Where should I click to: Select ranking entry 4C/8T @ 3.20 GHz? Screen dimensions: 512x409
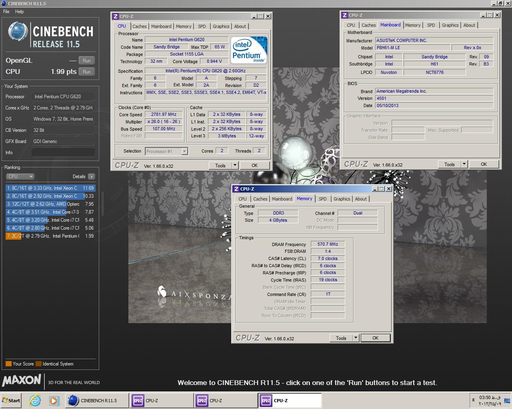[50, 220]
